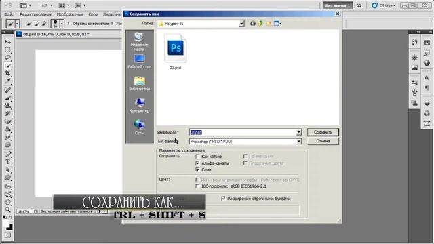
Task: Open the Редактирование menu
Action: tap(36, 14)
